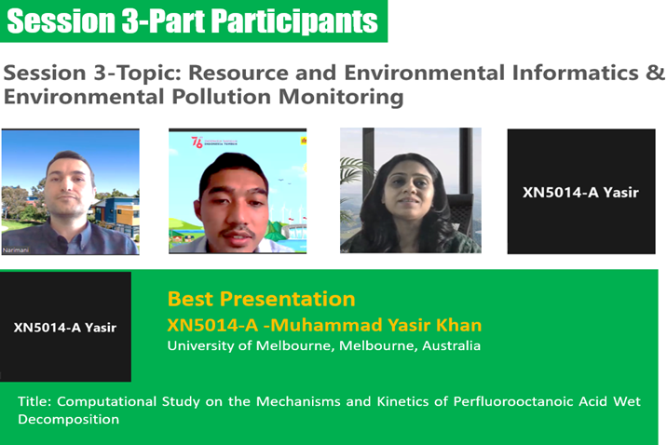
Task: Click the black XN5014-A Yasir tile beside Best Presentation
Action: coord(65,327)
